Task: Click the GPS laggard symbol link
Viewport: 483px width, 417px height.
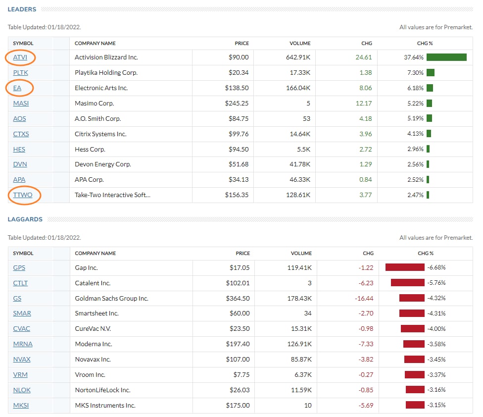Action: (19, 268)
